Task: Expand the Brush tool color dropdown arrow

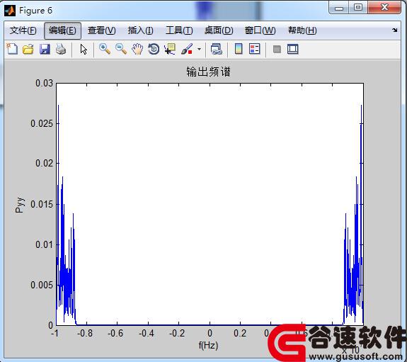Action: [199, 49]
